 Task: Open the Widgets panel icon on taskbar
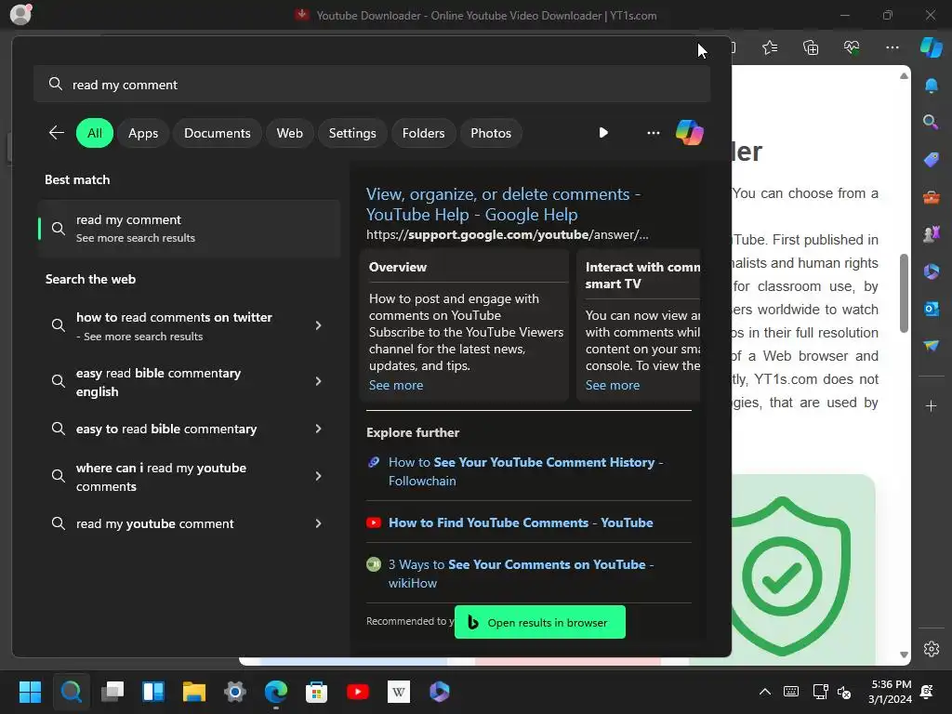[153, 692]
